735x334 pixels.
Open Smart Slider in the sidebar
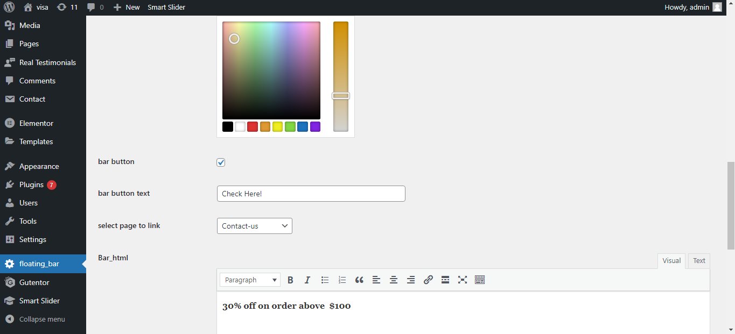43,301
